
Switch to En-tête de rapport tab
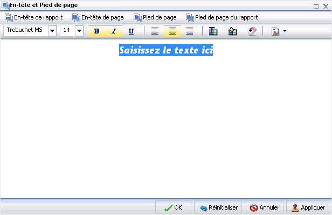[x=33, y=17]
